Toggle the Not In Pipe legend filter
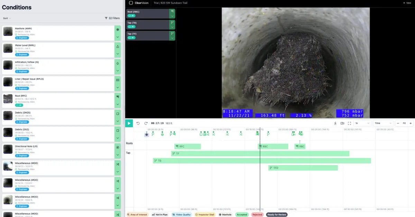Viewport: 415px width, 217px height. (160, 215)
